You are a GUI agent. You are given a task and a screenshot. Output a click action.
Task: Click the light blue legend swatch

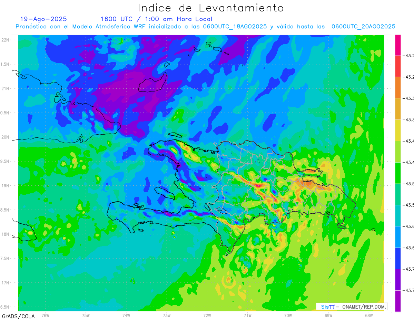(398, 237)
